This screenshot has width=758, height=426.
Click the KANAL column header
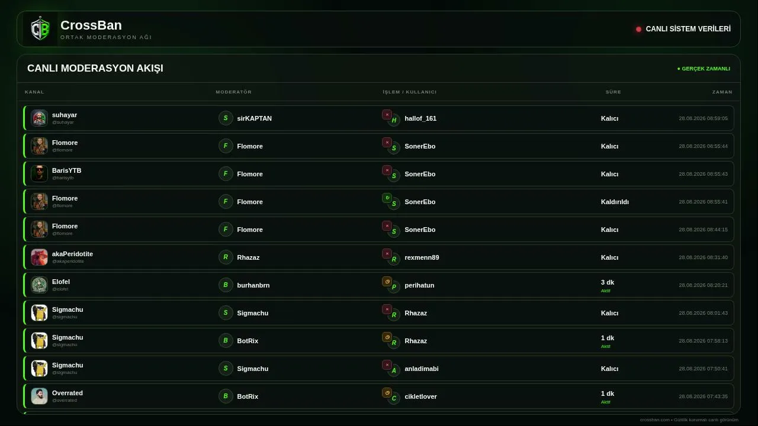point(34,92)
